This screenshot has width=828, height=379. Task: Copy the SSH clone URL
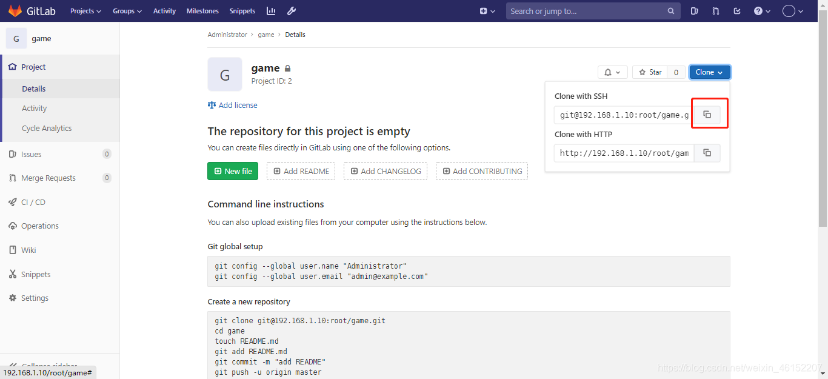pos(707,115)
